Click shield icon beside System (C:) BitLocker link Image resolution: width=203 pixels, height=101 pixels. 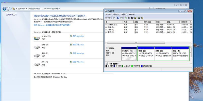(x=71, y=36)
